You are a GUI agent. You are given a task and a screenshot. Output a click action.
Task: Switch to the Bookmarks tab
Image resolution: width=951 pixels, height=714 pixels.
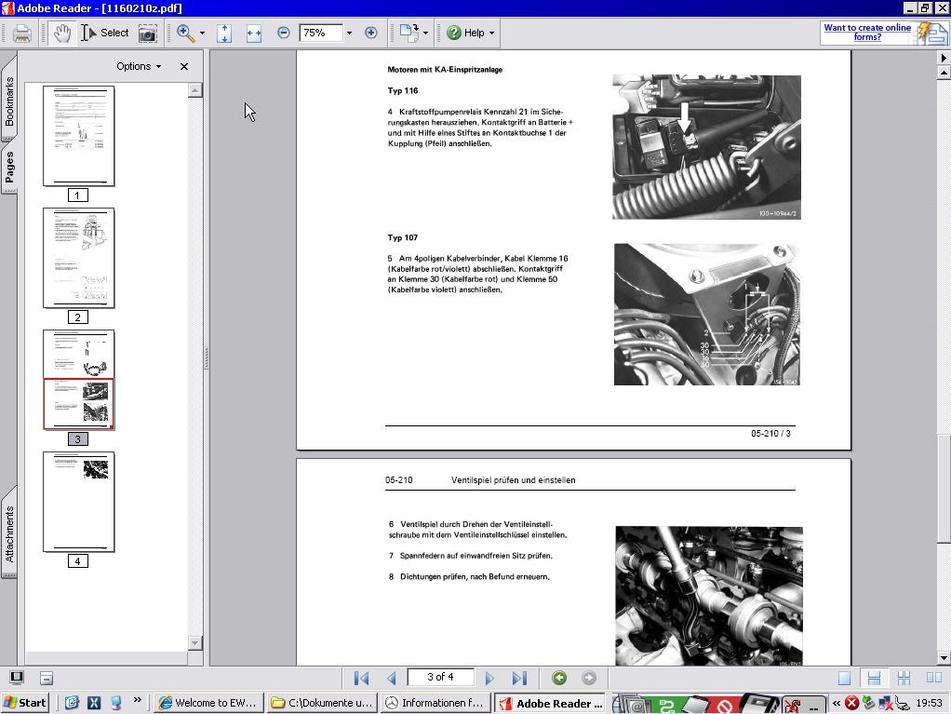9,101
